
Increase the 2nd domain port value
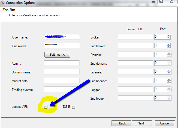[x=169, y=62]
